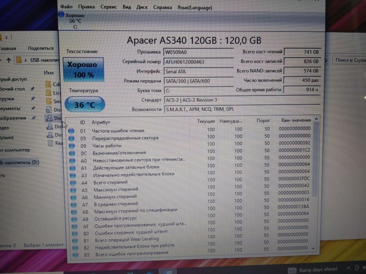The height and width of the screenshot is (274, 366).
Task: Click the serial number field AFLH0612000463
Action: tap(198, 62)
